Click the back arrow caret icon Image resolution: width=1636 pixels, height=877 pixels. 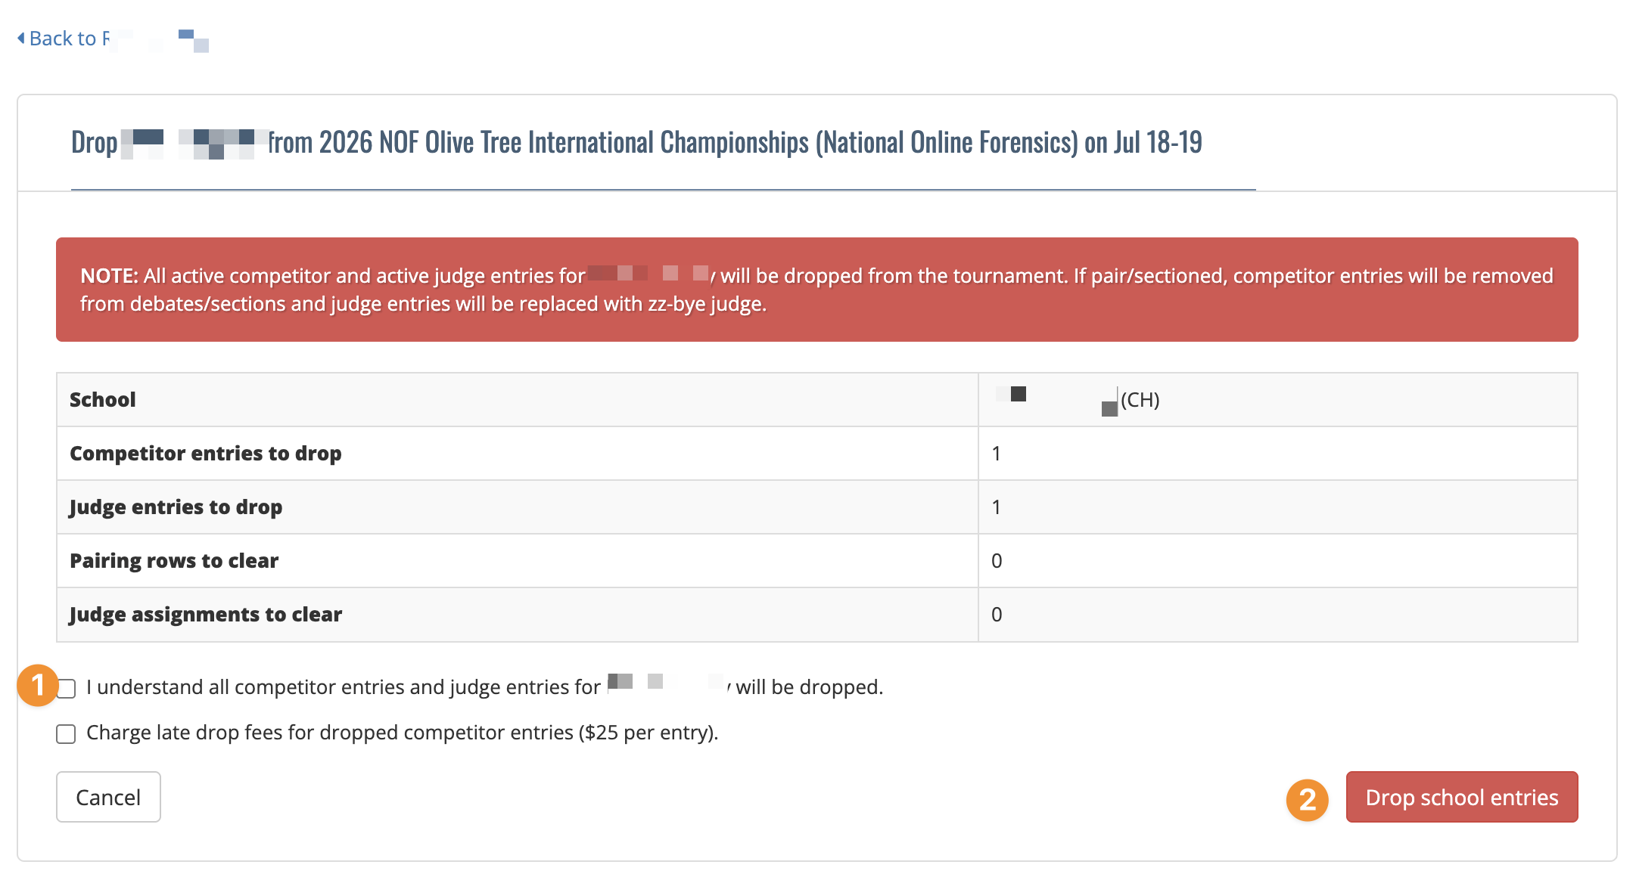(21, 38)
